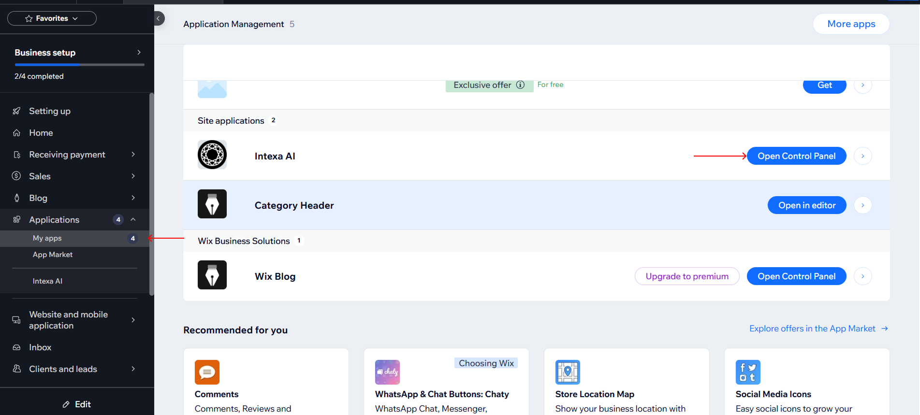Click the Wix Blog pen icon
Image resolution: width=920 pixels, height=415 pixels.
click(x=212, y=275)
